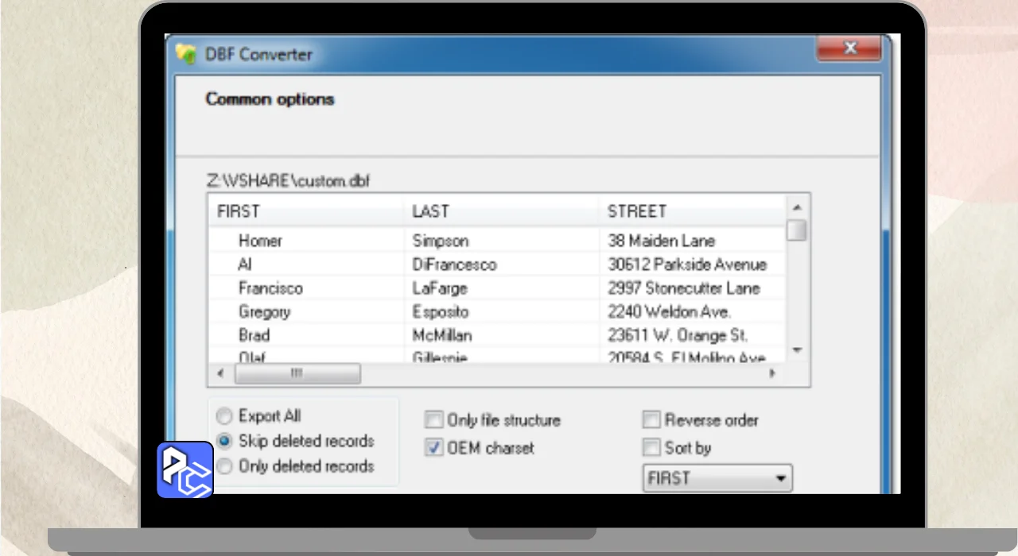Click the blue PC logo badge
The height and width of the screenshot is (556, 1018).
(185, 469)
